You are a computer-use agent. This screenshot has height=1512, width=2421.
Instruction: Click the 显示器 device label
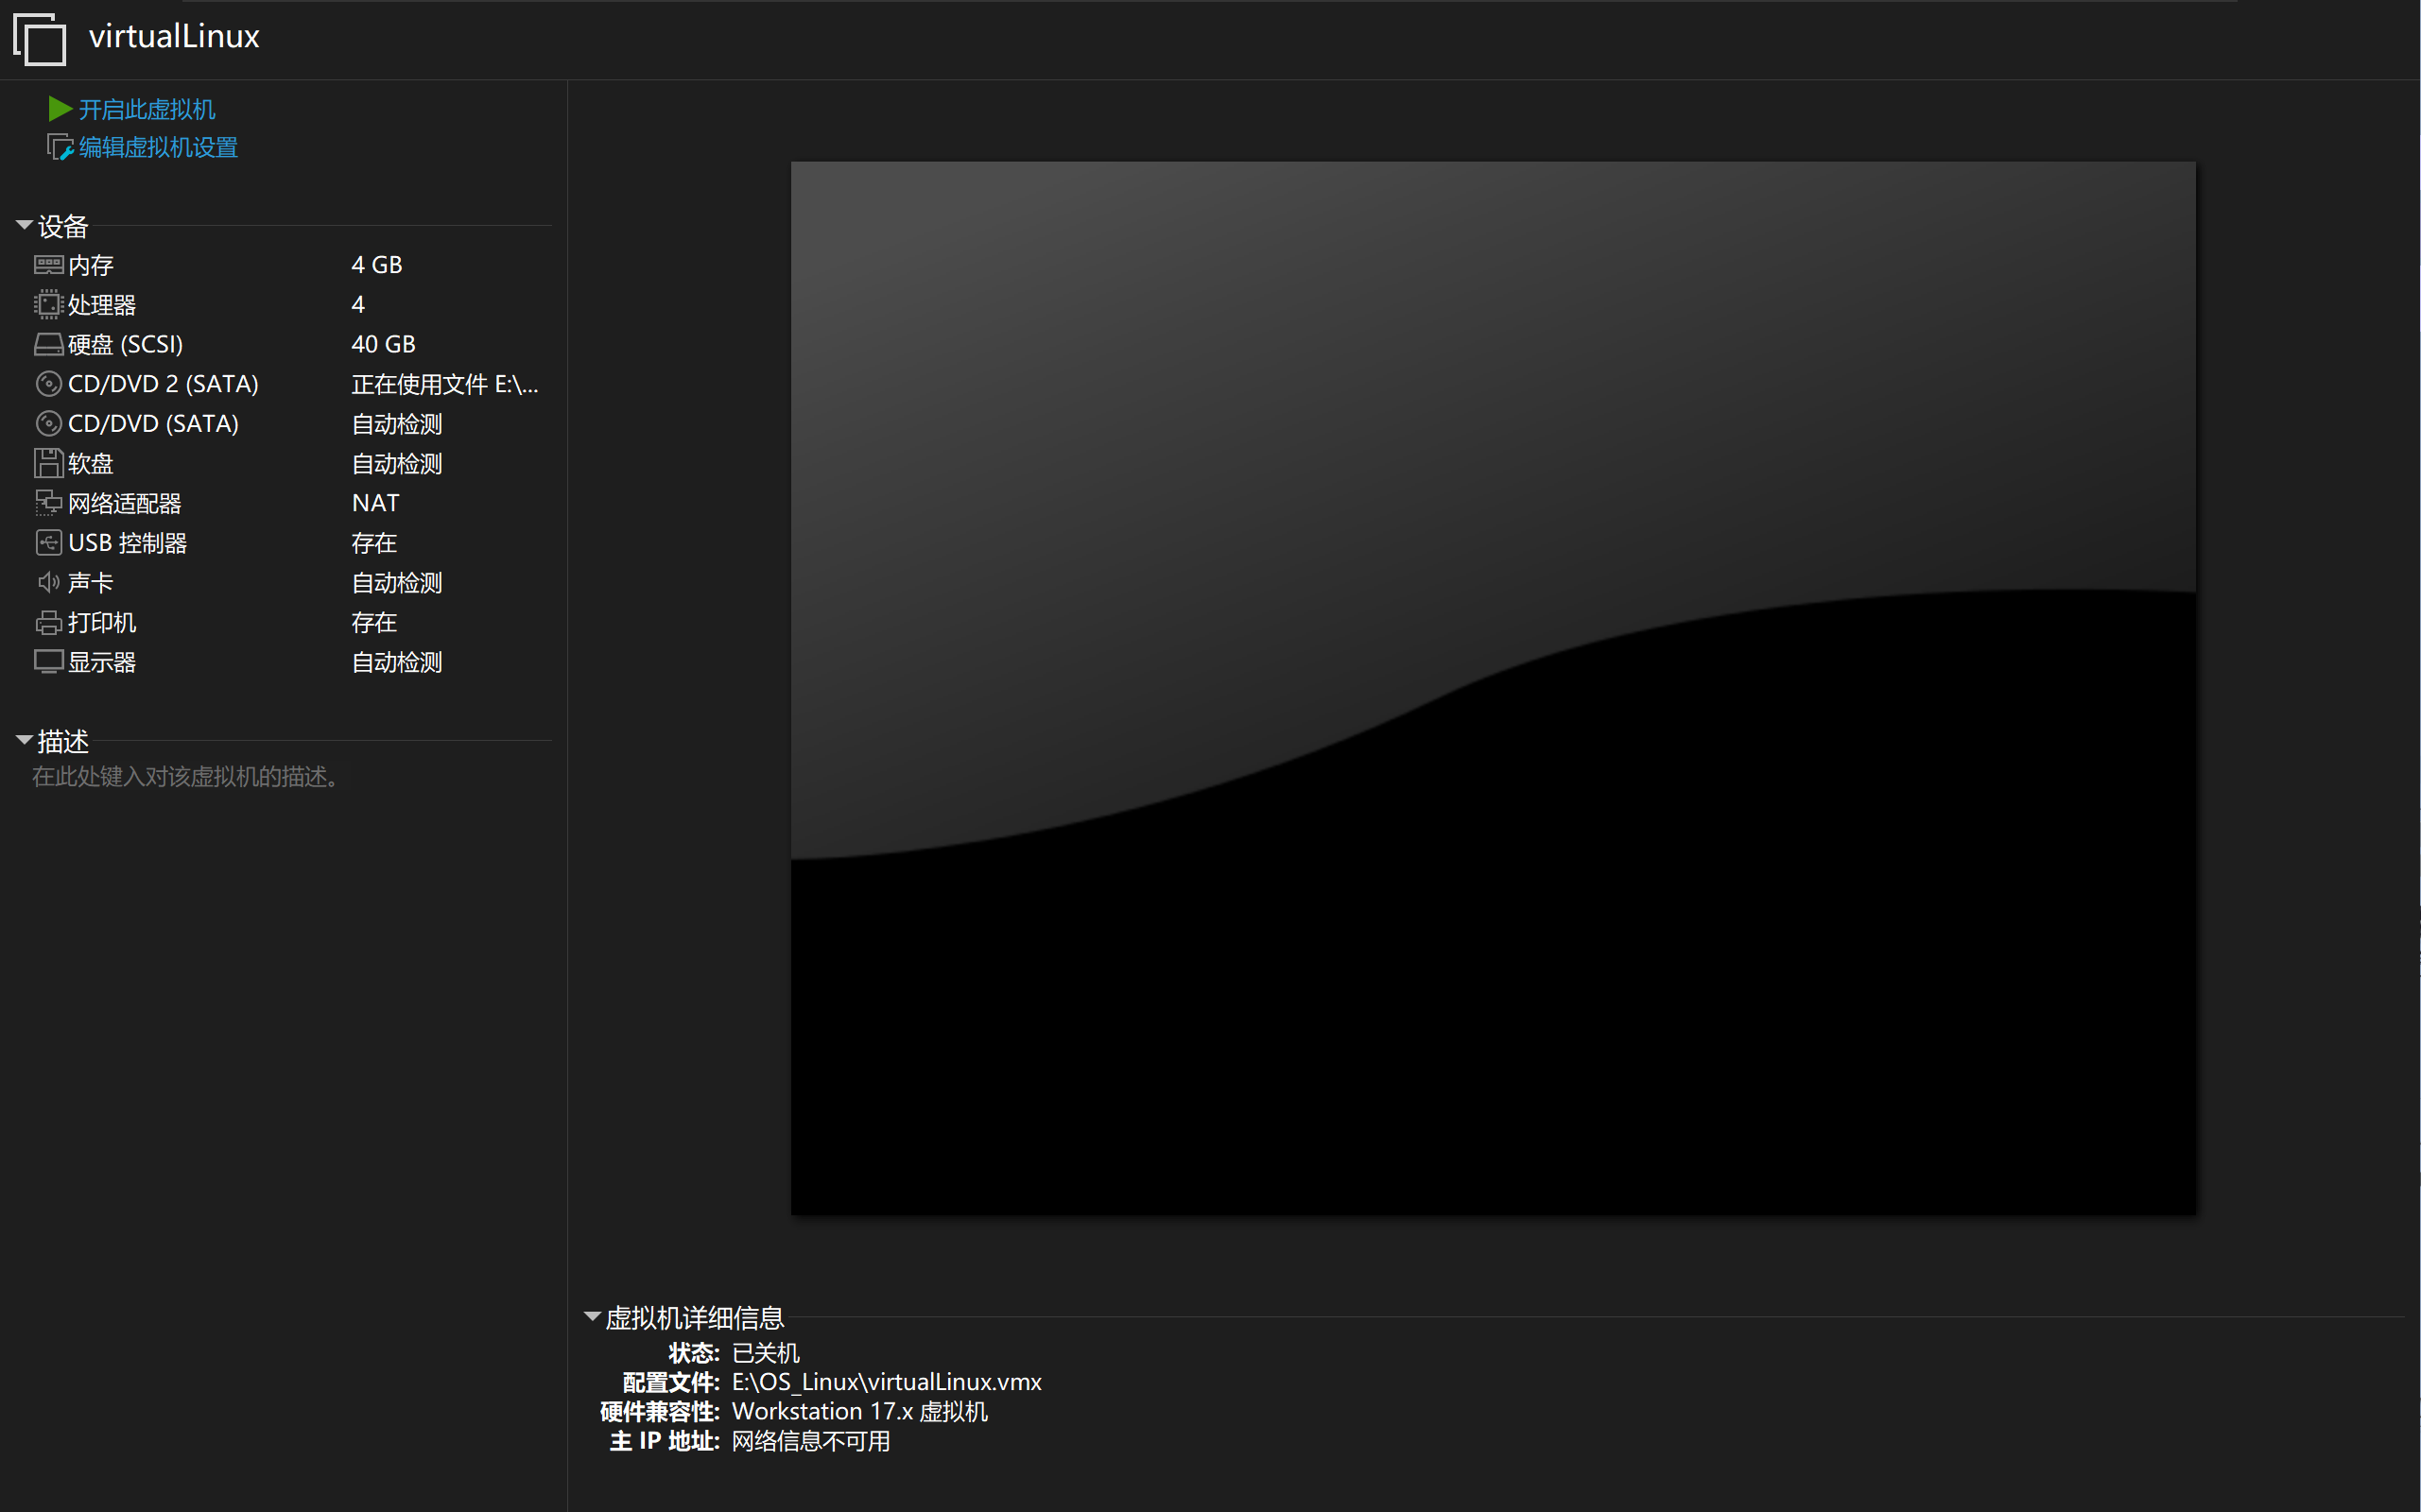(102, 662)
